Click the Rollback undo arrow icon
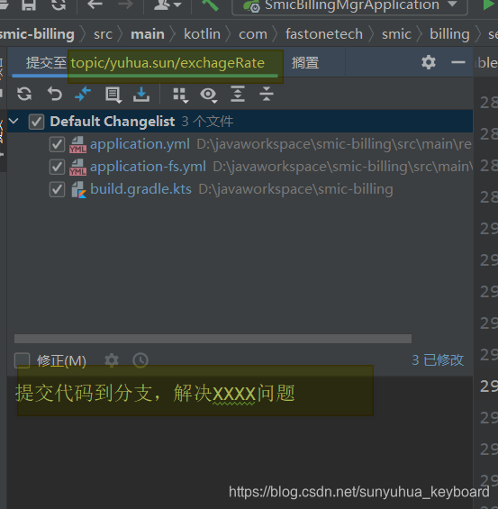498x509 pixels. coord(54,94)
